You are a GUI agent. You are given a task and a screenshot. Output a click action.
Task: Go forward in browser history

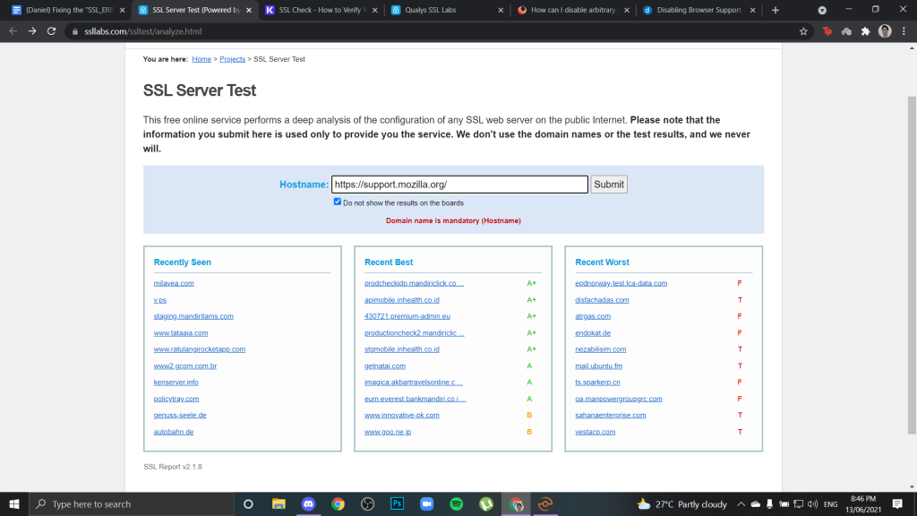coord(32,31)
